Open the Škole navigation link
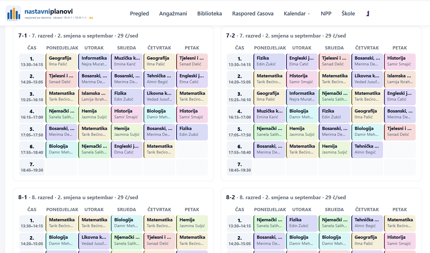 [x=348, y=13]
